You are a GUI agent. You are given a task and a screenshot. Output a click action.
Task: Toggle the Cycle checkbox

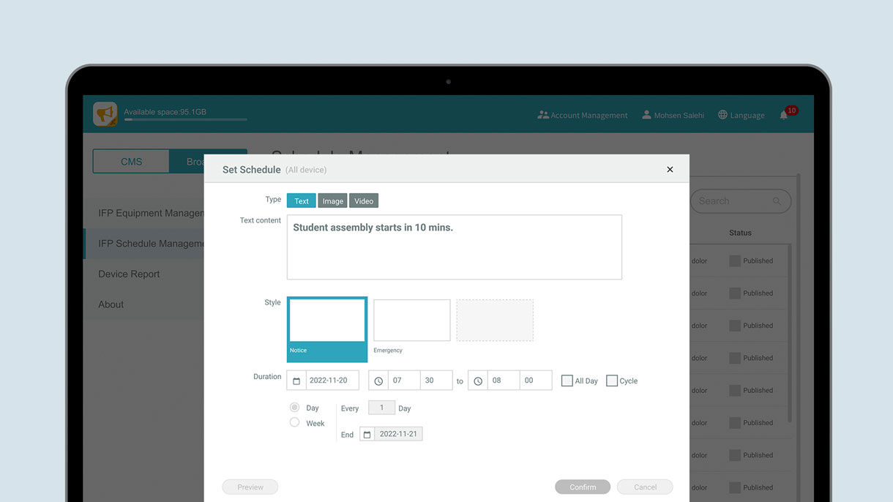612,381
